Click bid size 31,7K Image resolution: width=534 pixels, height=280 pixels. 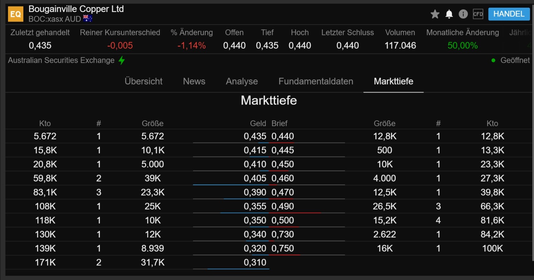[153, 262]
